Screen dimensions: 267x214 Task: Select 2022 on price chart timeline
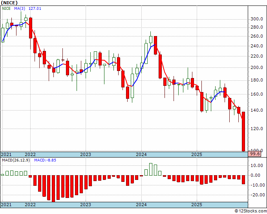click(x=30, y=154)
